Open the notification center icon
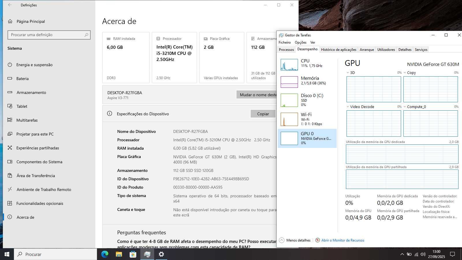462x260 pixels. pyautogui.click(x=452, y=255)
